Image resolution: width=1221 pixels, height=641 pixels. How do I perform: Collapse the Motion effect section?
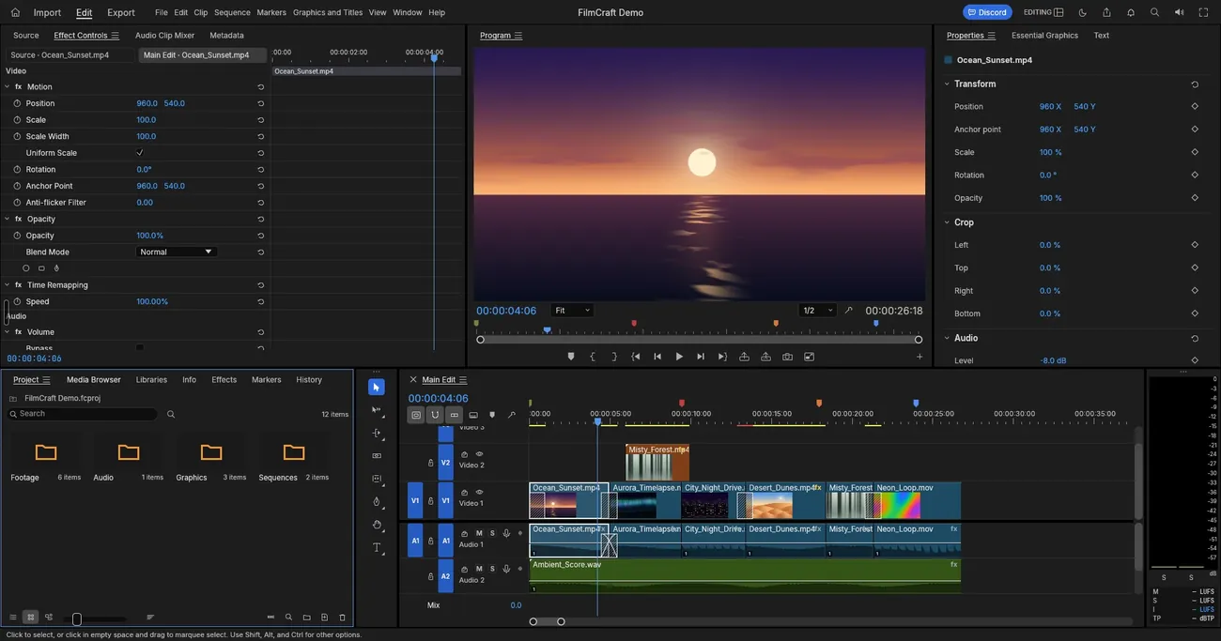point(7,86)
